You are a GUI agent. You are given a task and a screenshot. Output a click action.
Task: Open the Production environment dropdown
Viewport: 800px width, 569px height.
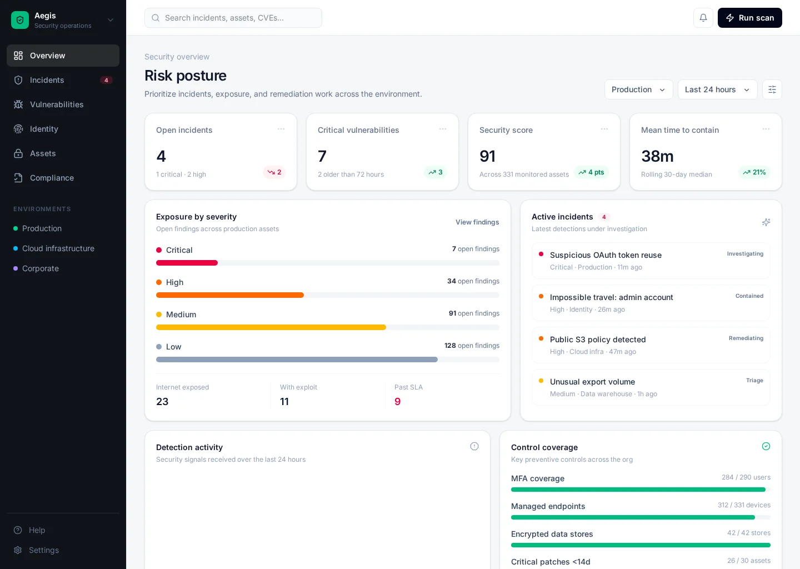(x=639, y=89)
